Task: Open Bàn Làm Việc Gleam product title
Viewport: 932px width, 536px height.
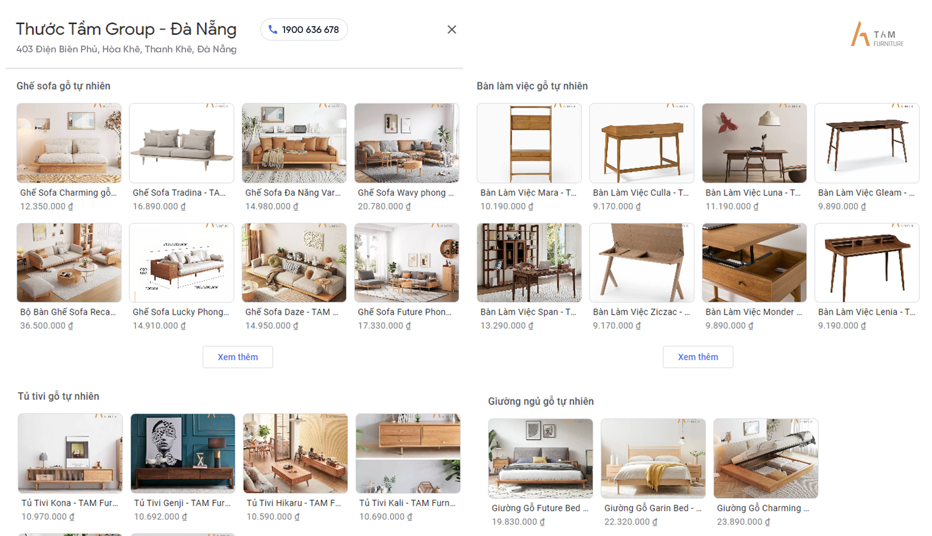Action: point(866,193)
